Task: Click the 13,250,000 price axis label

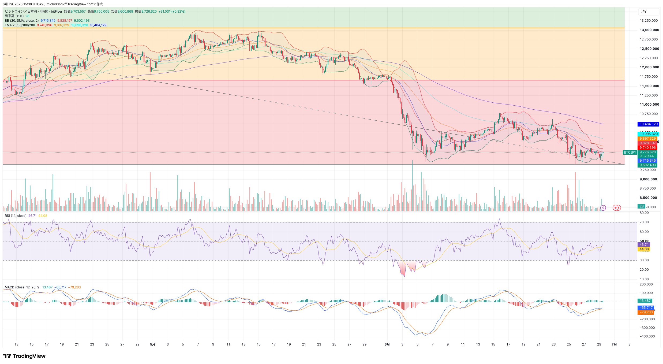Action: pos(649,21)
